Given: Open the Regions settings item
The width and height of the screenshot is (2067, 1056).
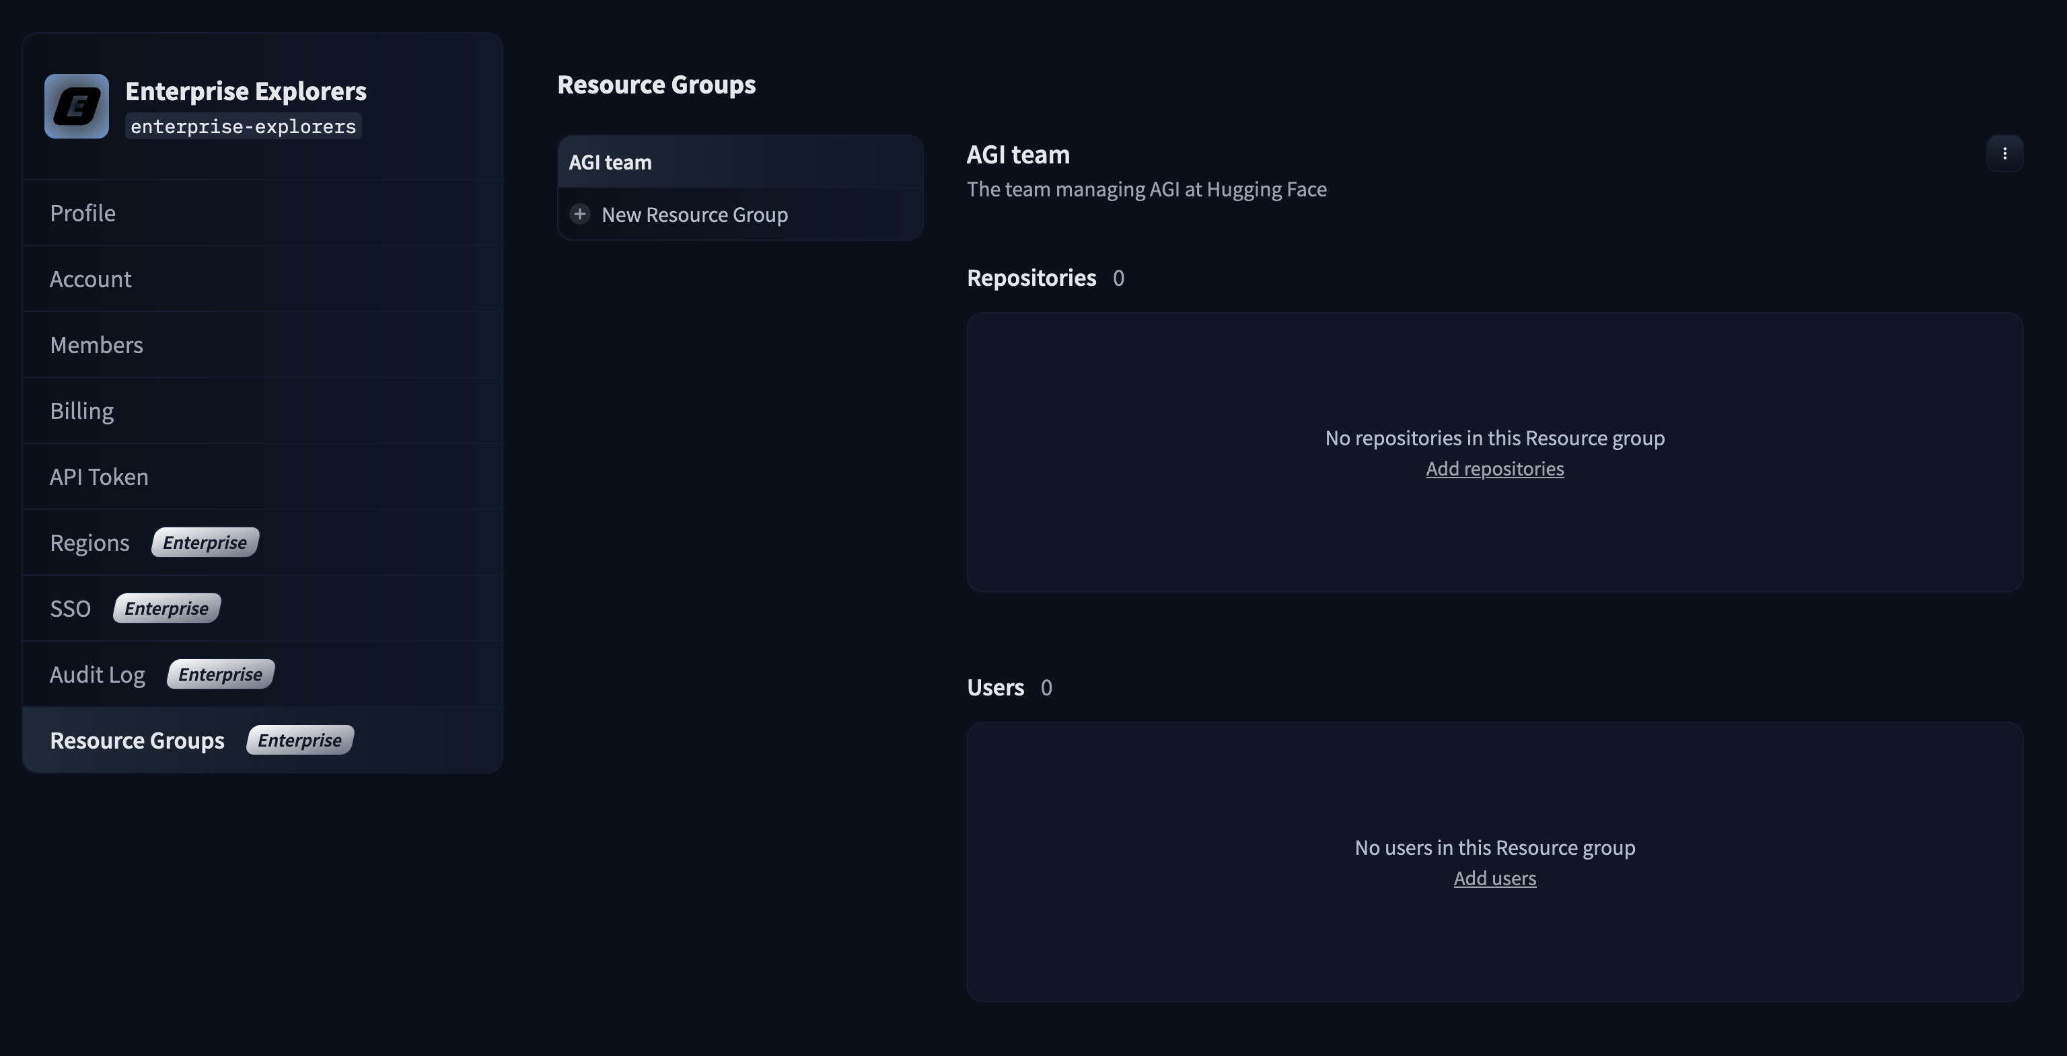Looking at the screenshot, I should [89, 543].
